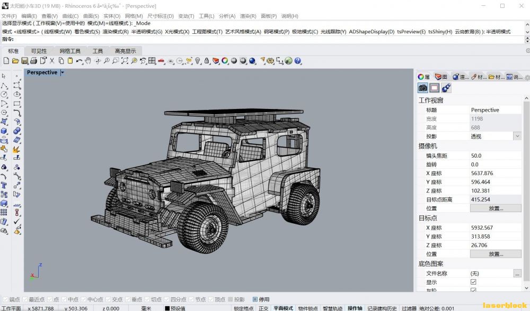Viewport: 530px width, 311px height.
Task: Select the camera viewport properties icon
Action: (423, 88)
